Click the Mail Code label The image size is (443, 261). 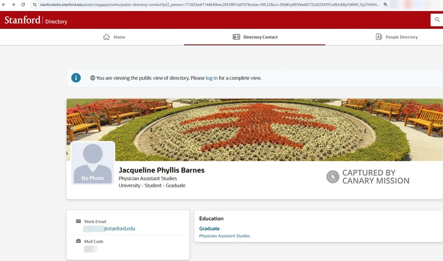pyautogui.click(x=94, y=242)
